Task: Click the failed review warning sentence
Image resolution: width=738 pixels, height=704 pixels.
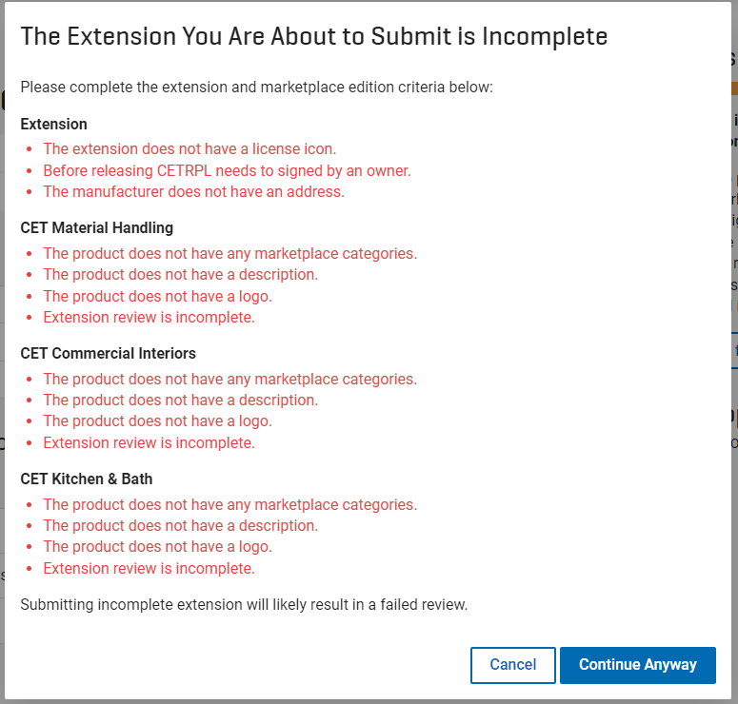Action: click(x=244, y=605)
